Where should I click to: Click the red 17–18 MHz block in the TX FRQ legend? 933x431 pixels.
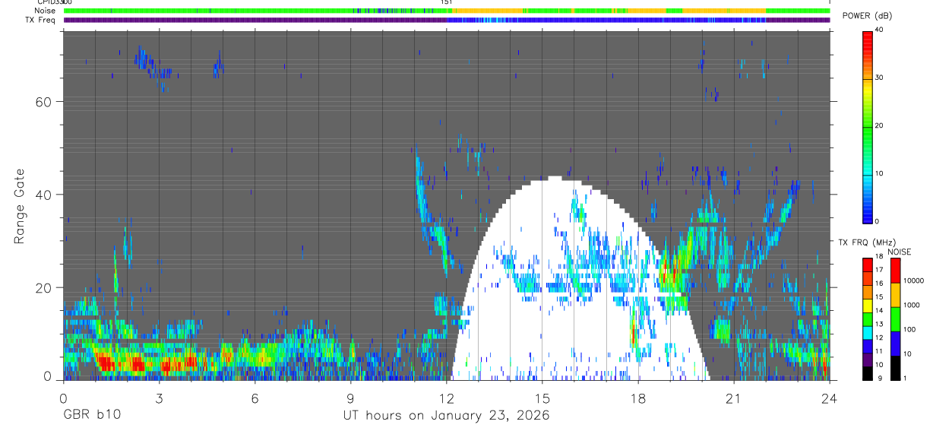[868, 265]
